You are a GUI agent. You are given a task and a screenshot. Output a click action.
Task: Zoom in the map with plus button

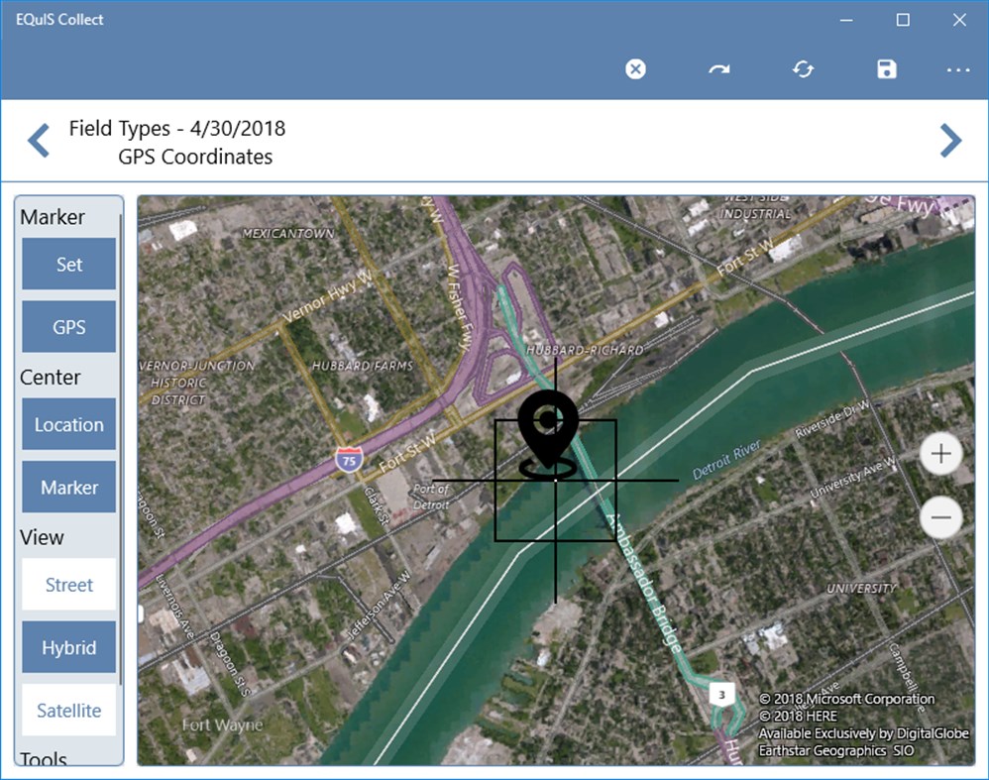[x=940, y=454]
